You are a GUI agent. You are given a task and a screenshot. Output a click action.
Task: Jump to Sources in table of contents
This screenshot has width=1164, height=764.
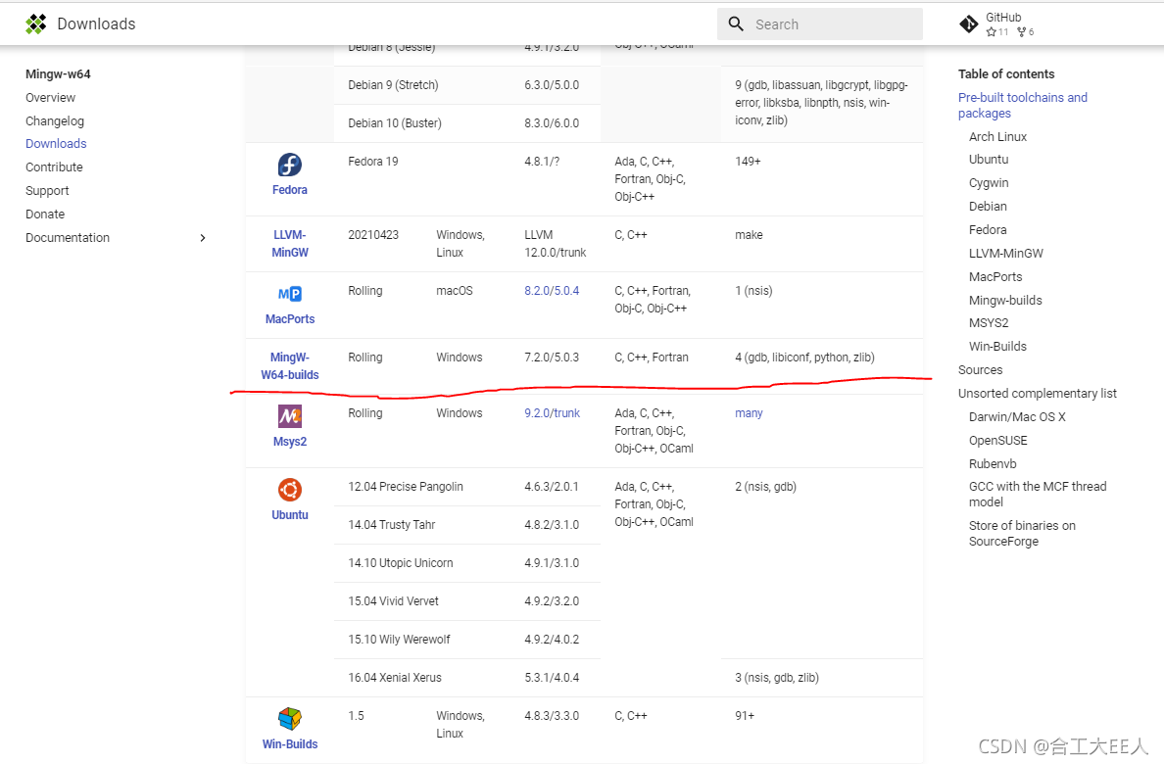click(980, 369)
